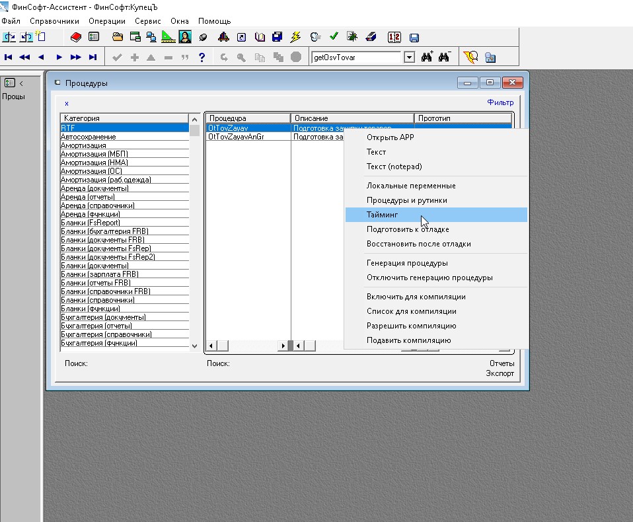Click the red book icon in toolbar
The height and width of the screenshot is (522, 633).
click(x=75, y=37)
